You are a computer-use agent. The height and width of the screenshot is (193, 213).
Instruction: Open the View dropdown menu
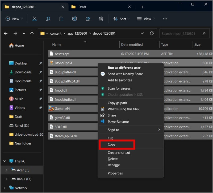(x=146, y=19)
